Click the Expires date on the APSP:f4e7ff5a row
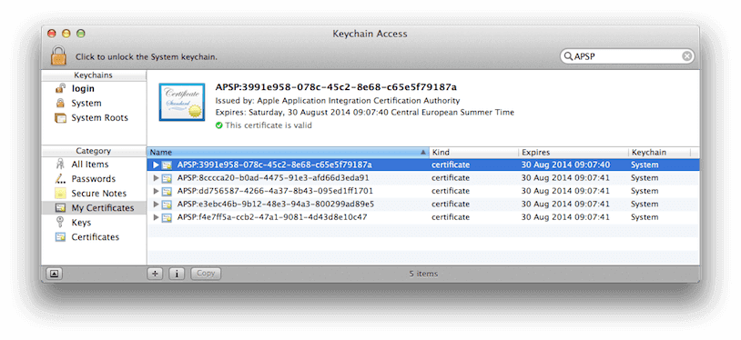The image size is (741, 340). click(x=565, y=217)
